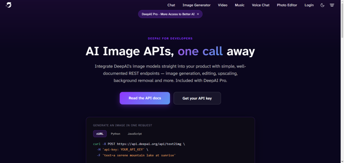Click the DeepAI logo icon

click(x=8, y=5)
